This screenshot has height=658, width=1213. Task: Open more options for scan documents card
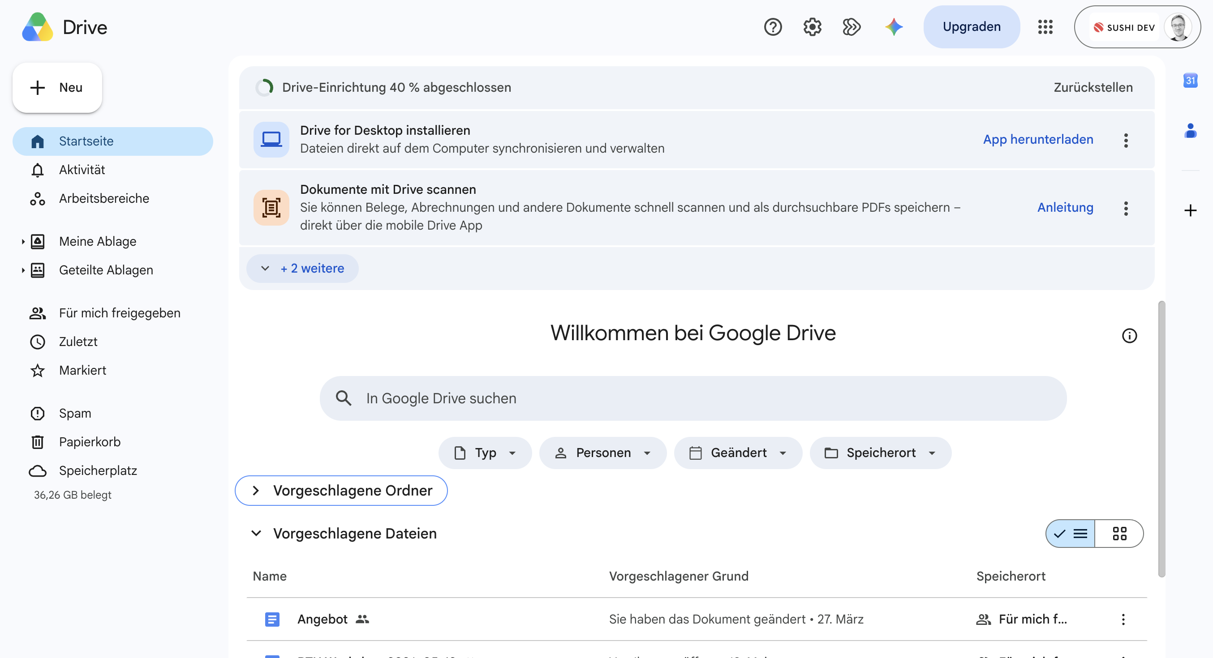tap(1125, 208)
